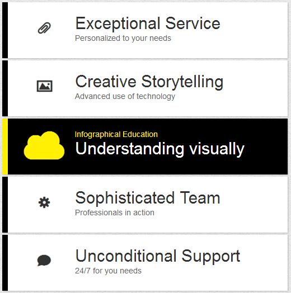291x293 pixels.
Task: Click the 24/7 for you needs subtitle
Action: (108, 271)
